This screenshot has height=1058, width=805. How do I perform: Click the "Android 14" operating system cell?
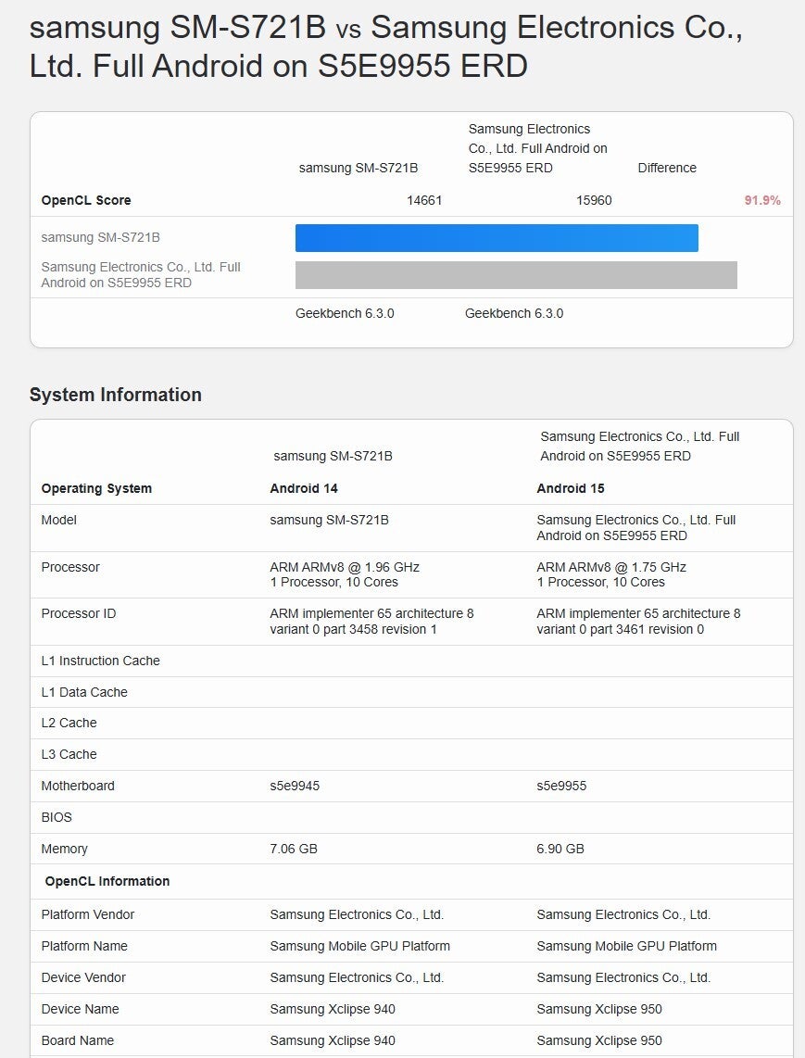tap(304, 488)
